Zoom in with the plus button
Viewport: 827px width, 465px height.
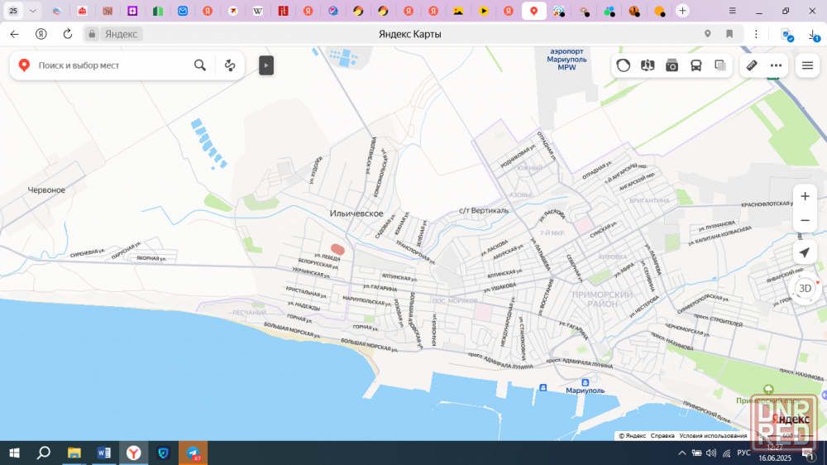pos(805,196)
